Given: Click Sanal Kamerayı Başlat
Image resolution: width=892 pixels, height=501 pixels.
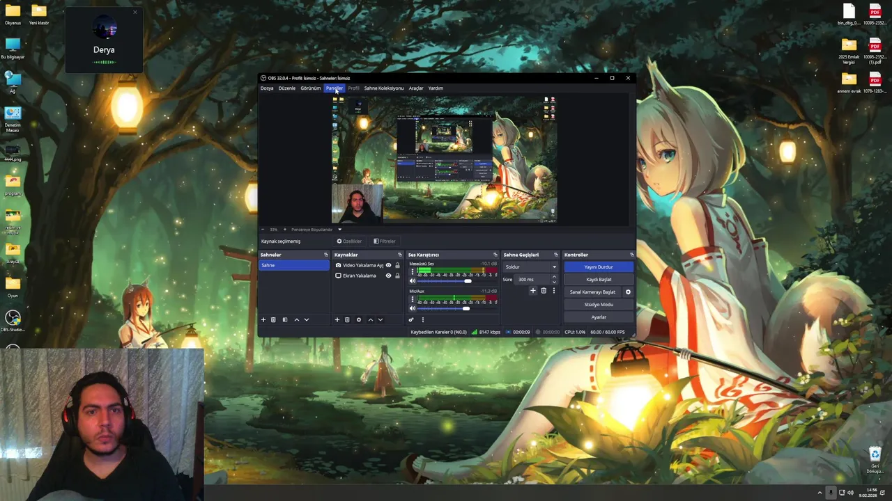Looking at the screenshot, I should coord(593,292).
